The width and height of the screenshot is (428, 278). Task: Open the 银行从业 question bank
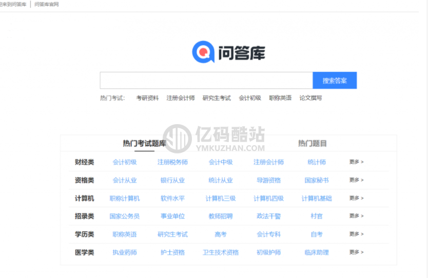point(172,180)
